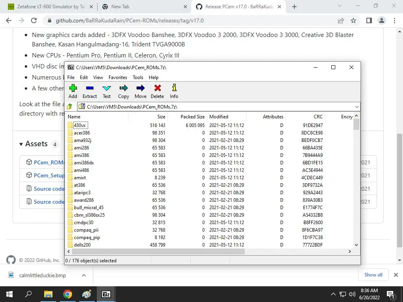Screen dimensions: 403x302
Task: Open Chrome profile avatar
Action: point(382,20)
